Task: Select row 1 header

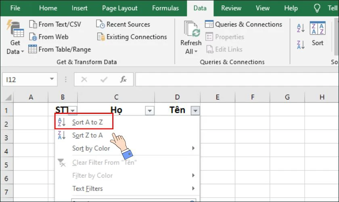Action: 6,110
